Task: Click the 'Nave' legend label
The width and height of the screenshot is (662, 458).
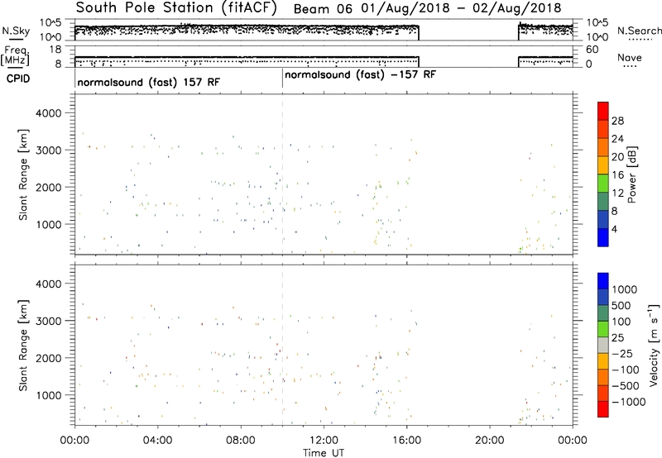Action: tap(629, 57)
